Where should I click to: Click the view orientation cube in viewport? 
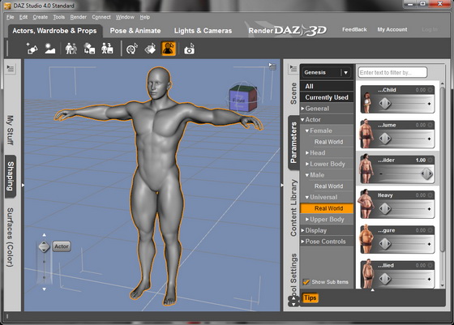coord(242,99)
